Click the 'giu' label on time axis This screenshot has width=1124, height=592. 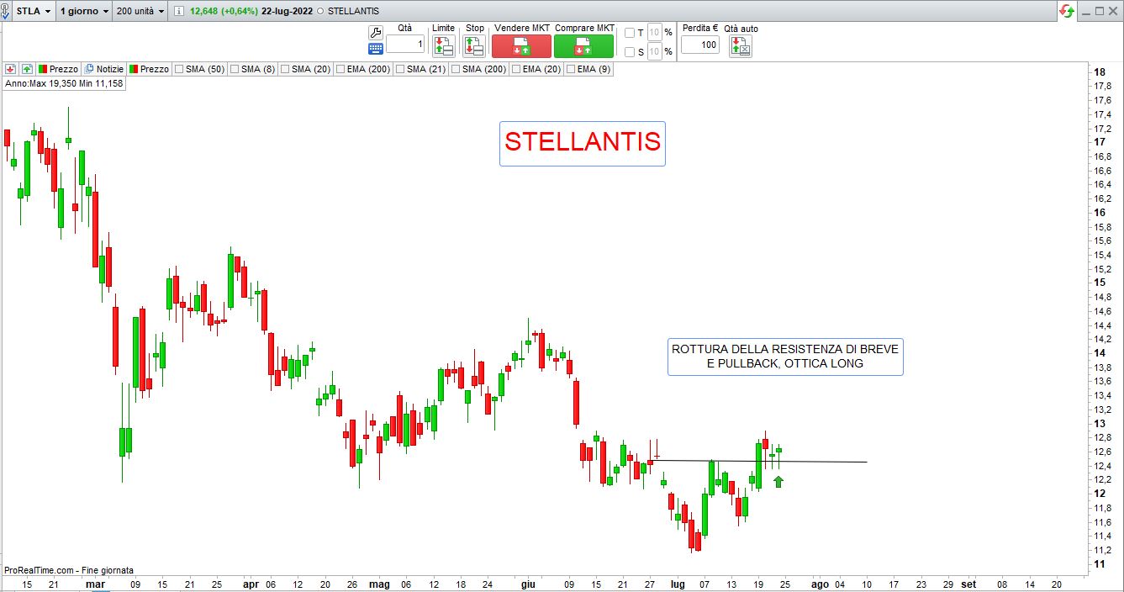coord(528,584)
